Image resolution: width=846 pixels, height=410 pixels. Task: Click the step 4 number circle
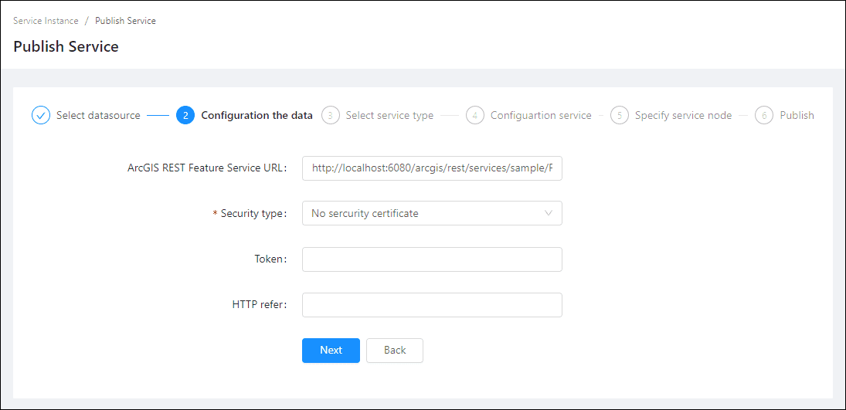click(475, 115)
